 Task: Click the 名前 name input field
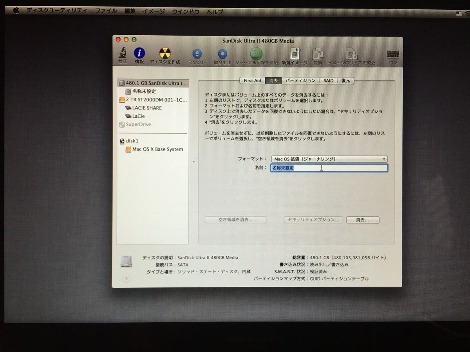pyautogui.click(x=329, y=168)
